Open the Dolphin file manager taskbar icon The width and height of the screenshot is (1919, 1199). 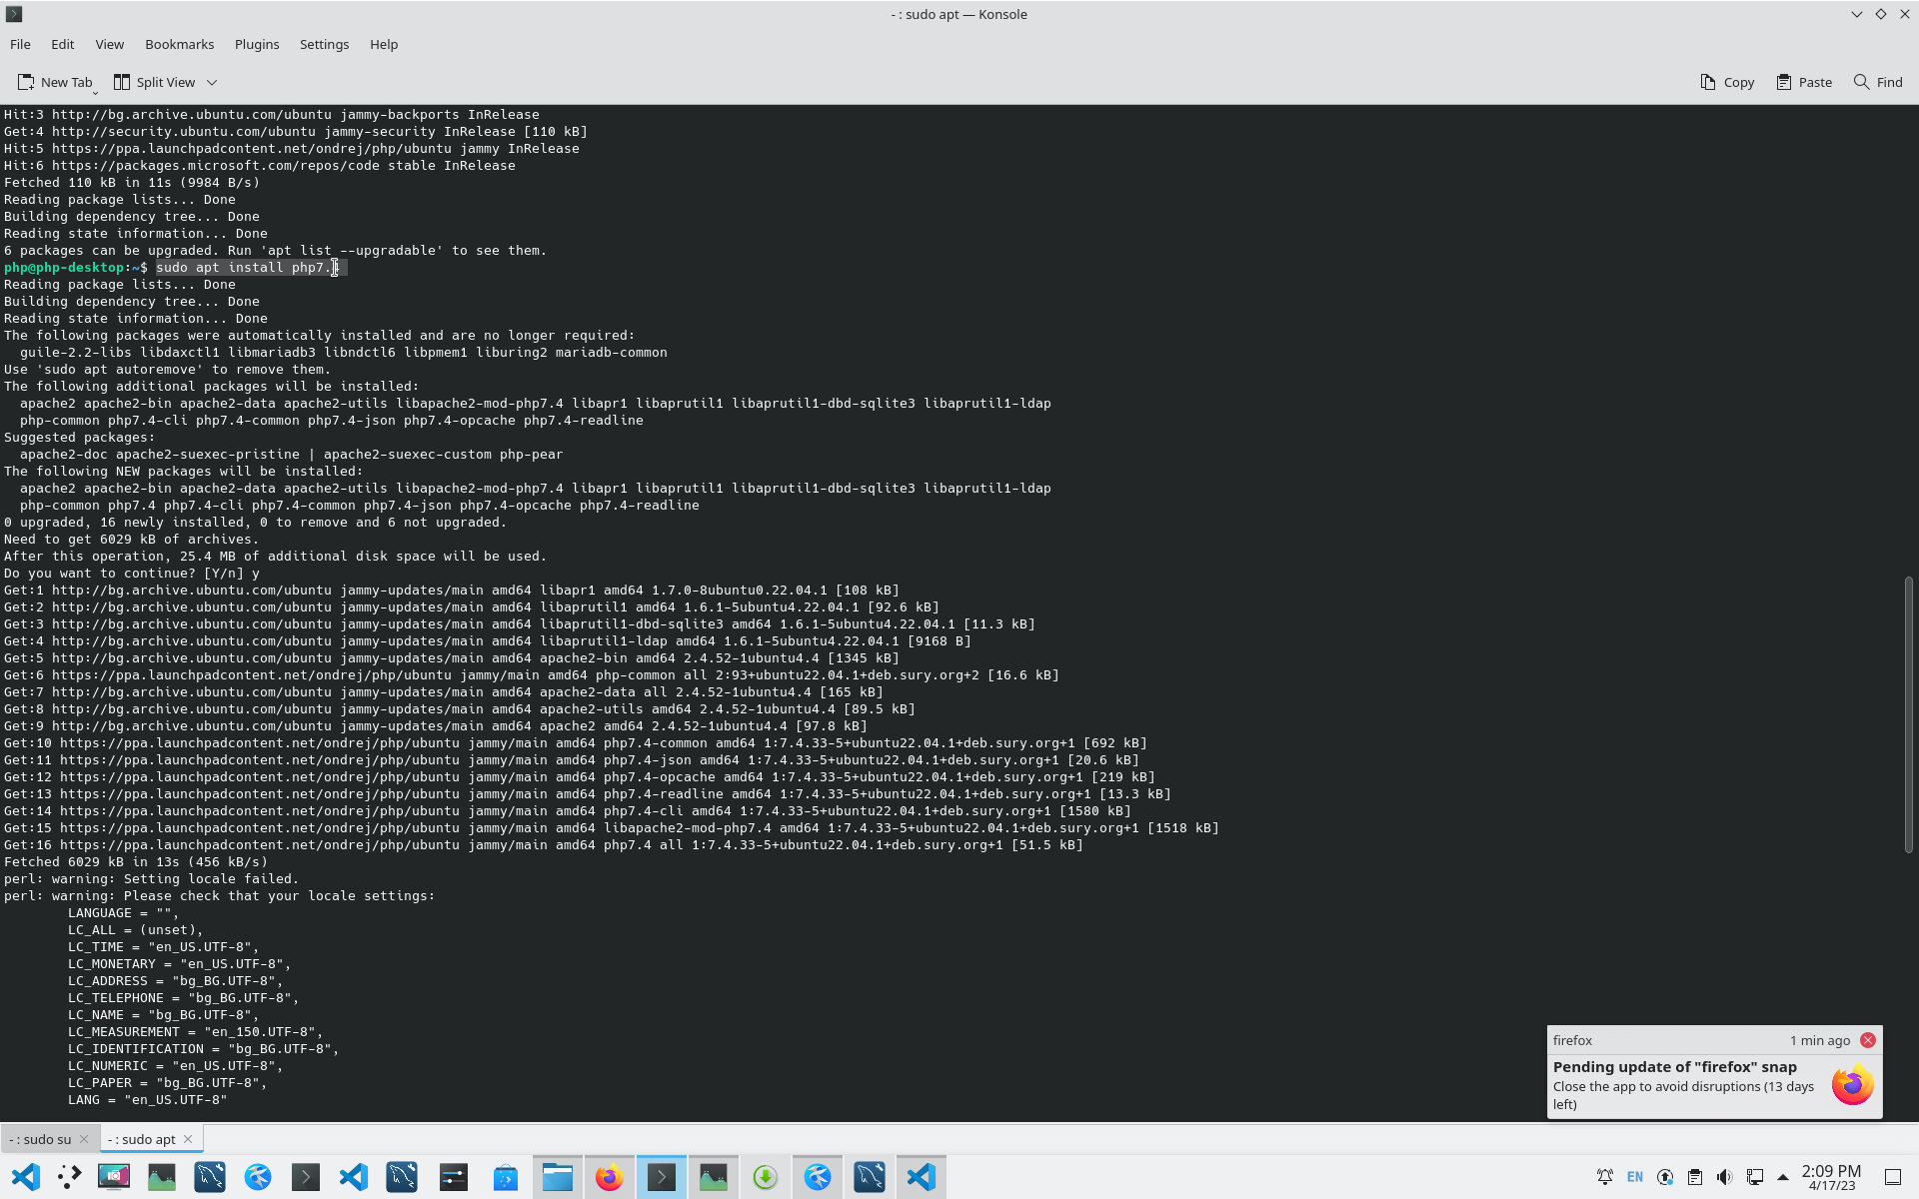[557, 1177]
